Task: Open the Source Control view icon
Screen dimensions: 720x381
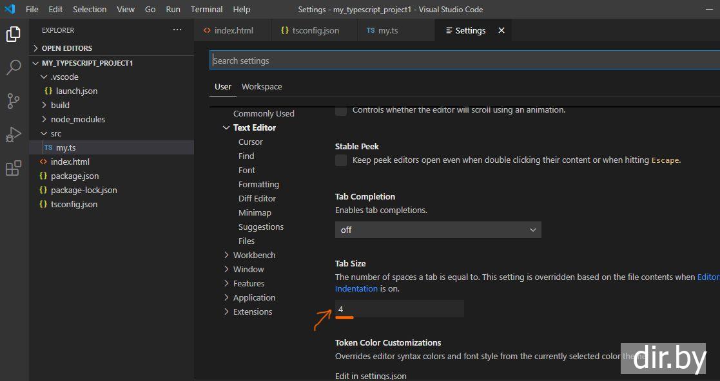Action: (x=14, y=101)
